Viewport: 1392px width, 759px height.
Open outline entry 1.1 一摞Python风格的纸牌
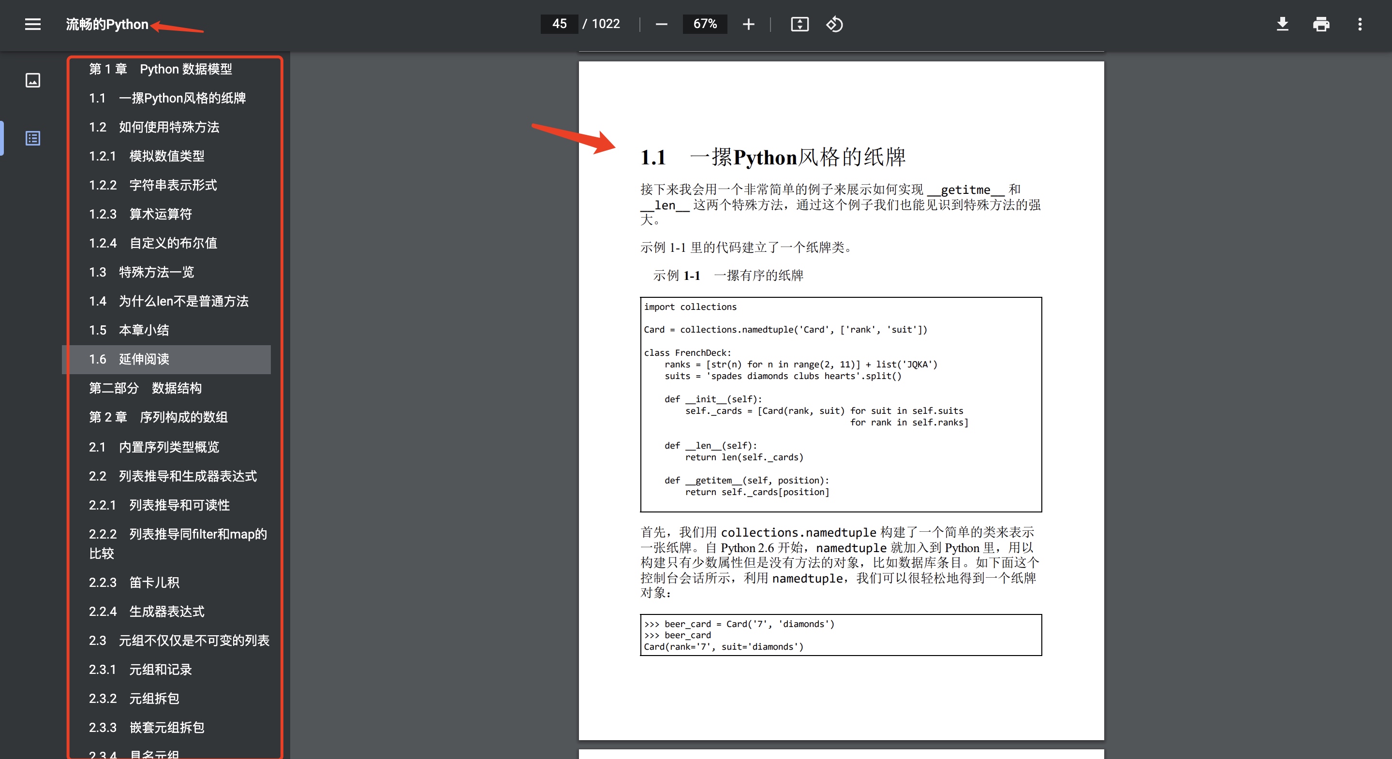click(167, 98)
